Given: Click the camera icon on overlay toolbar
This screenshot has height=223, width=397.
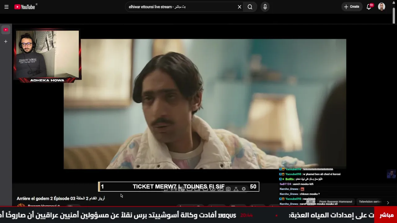Looking at the screenshot, I should pyautogui.click(x=228, y=189).
